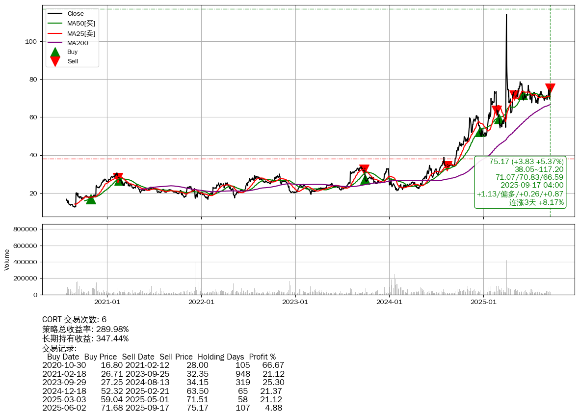Click the first Buy marker in late 2020
Image resolution: width=579 pixels, height=417 pixels.
[91, 198]
